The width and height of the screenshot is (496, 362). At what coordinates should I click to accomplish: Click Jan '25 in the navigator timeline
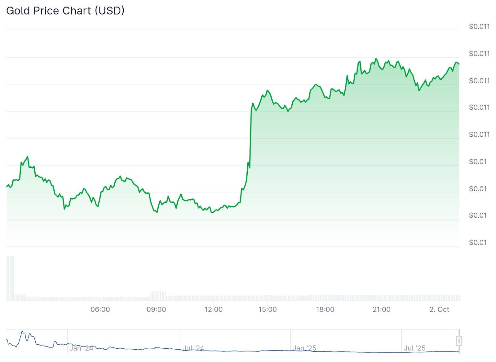pyautogui.click(x=304, y=348)
